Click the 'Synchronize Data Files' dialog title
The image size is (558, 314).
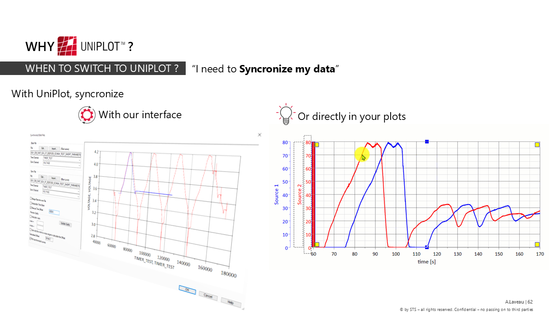click(37, 135)
